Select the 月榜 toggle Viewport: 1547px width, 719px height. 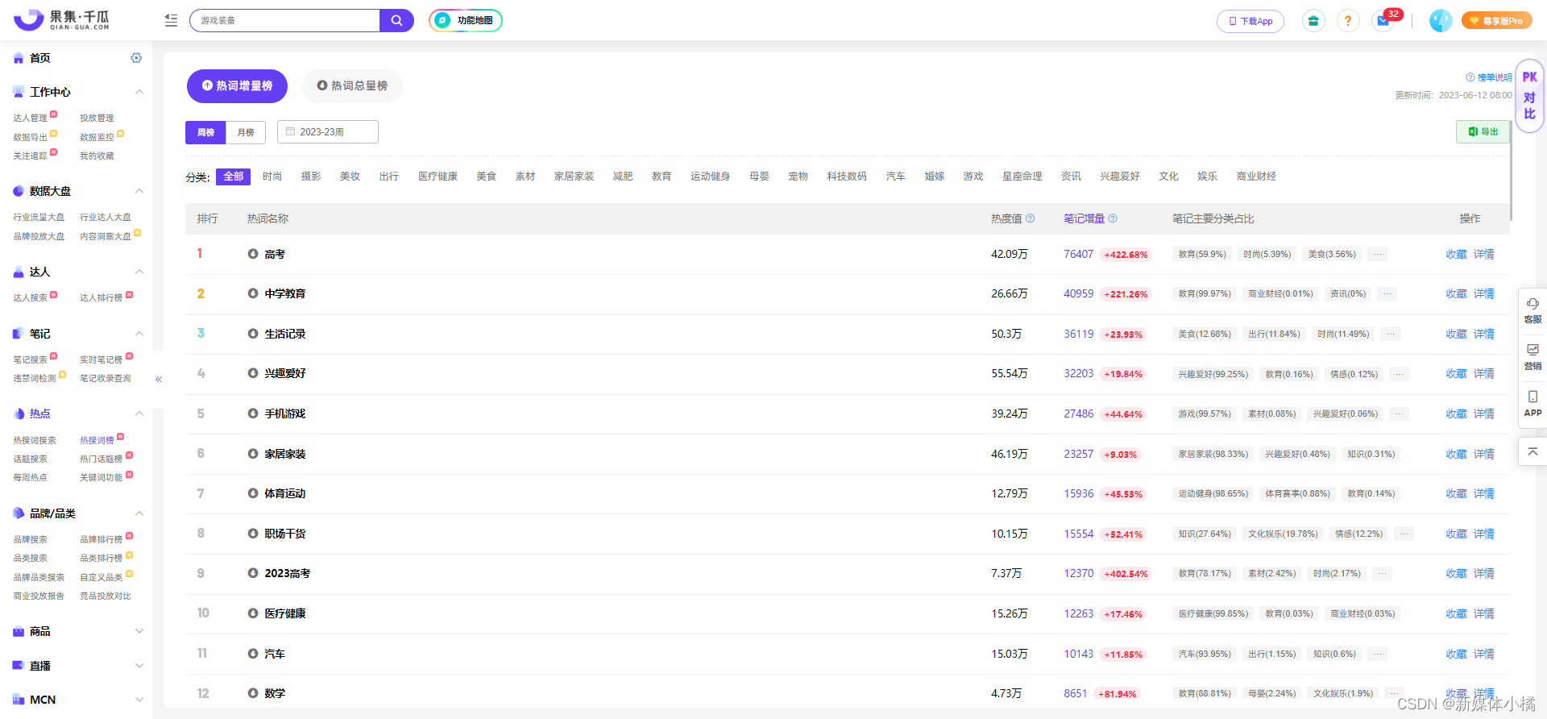pyautogui.click(x=246, y=132)
